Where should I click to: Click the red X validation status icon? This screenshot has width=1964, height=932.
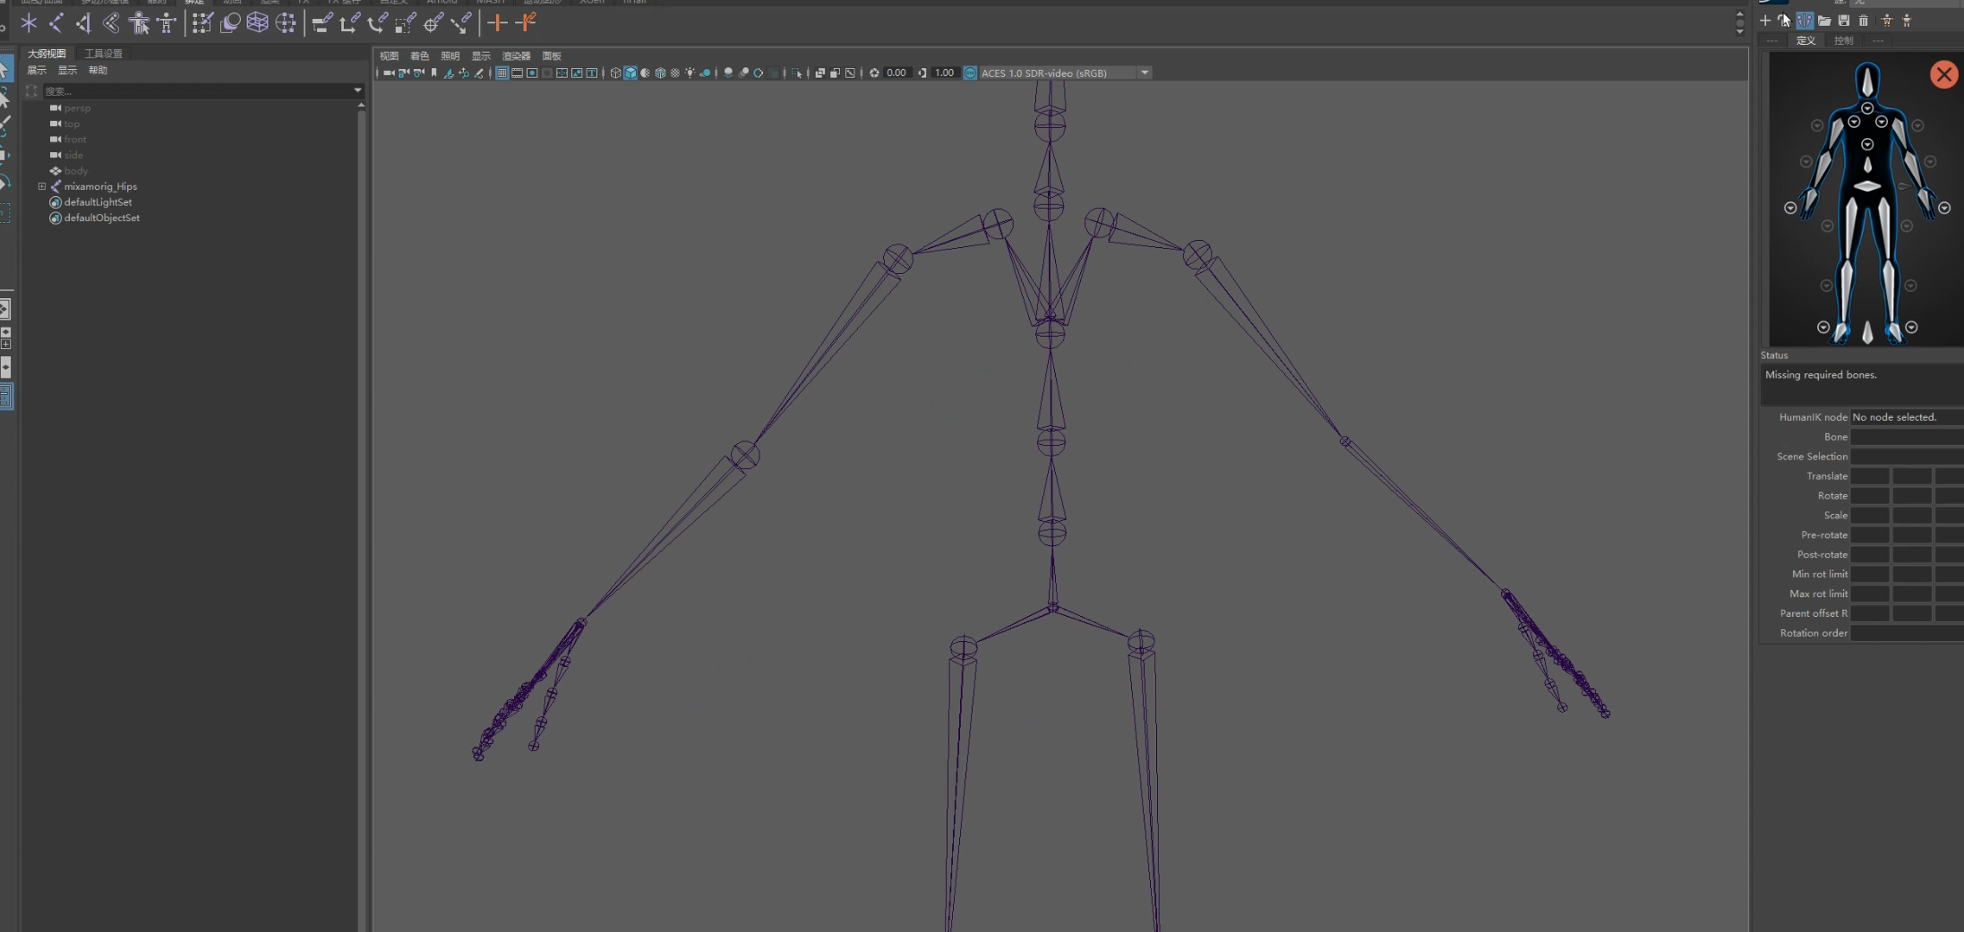[1943, 74]
